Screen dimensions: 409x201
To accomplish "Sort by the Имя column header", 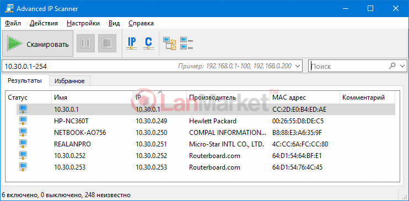I will tap(92, 97).
